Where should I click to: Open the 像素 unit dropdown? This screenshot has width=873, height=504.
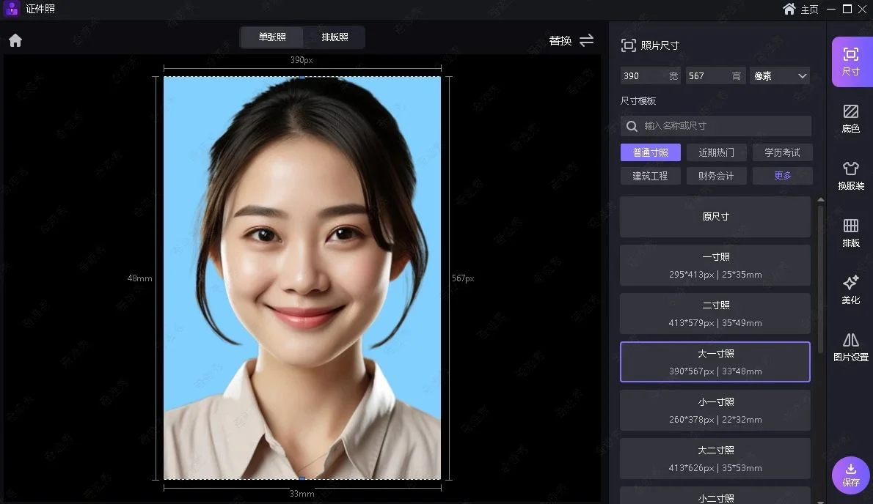[x=780, y=75]
